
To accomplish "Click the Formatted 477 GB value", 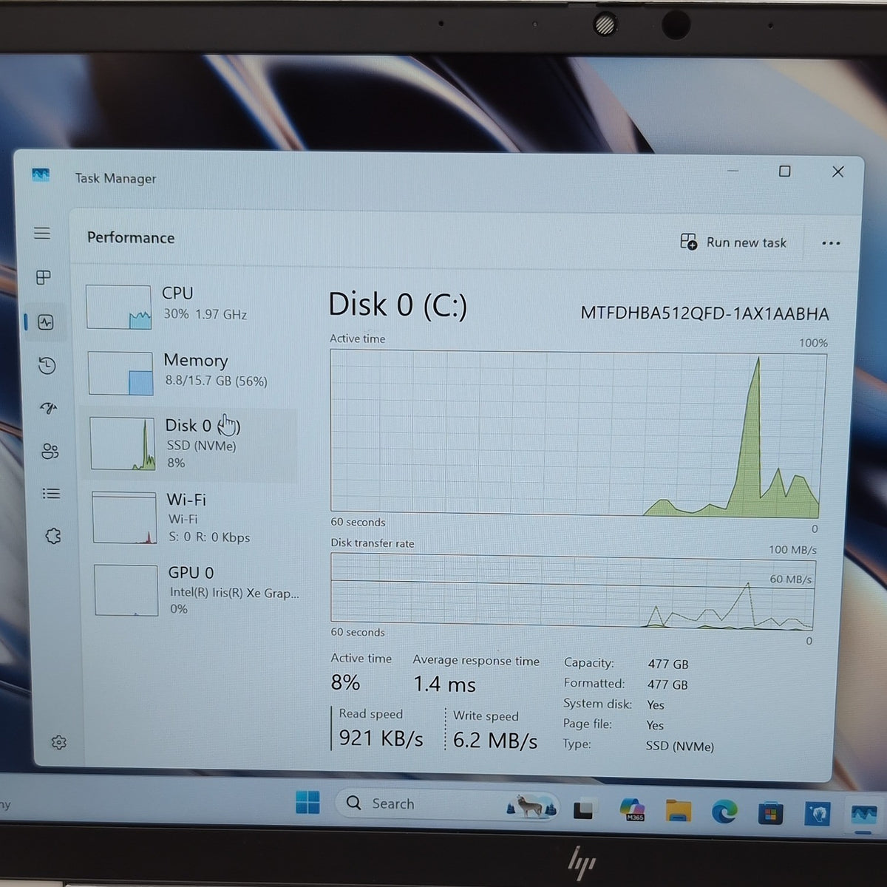I will pyautogui.click(x=668, y=685).
